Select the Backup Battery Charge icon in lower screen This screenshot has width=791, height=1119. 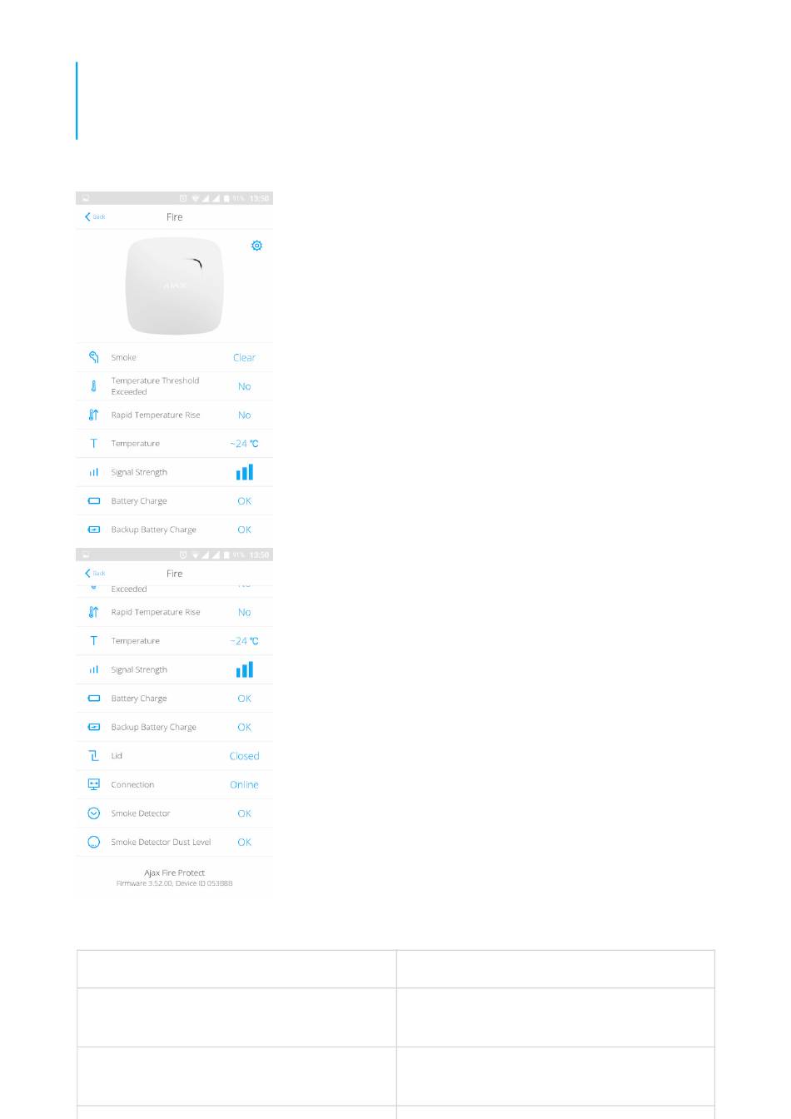pyautogui.click(x=93, y=727)
